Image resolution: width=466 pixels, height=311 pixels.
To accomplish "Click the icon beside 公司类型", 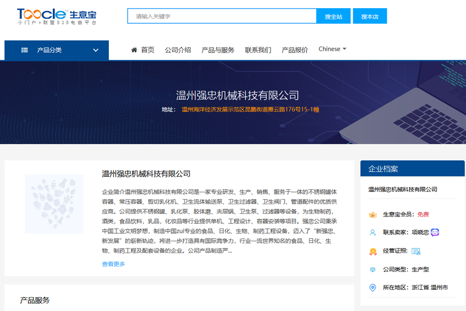I will coord(372,270).
